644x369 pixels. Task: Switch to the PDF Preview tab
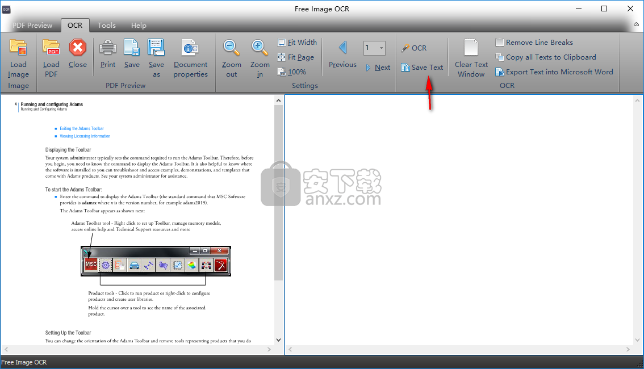32,26
